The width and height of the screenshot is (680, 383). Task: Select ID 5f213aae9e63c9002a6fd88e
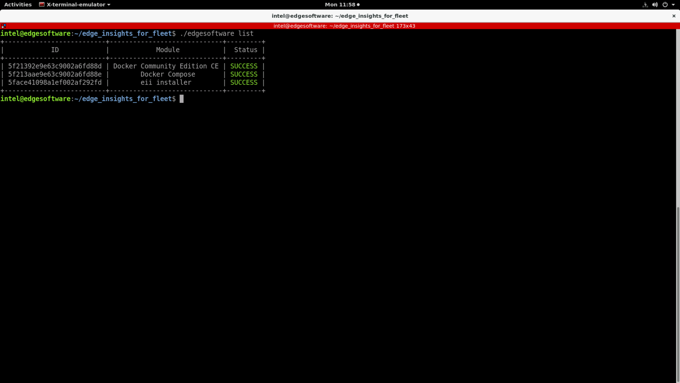pyautogui.click(x=55, y=74)
